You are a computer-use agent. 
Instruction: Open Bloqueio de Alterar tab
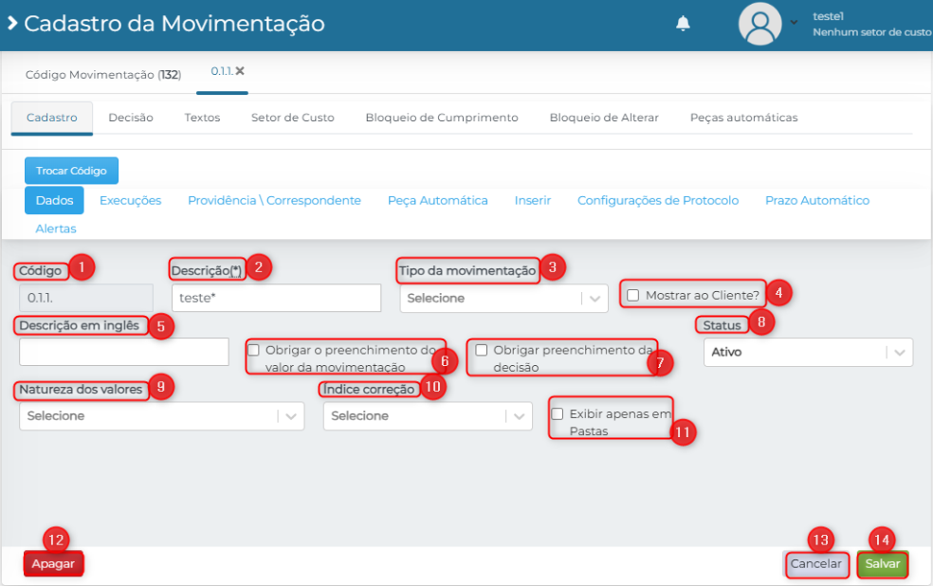click(604, 118)
